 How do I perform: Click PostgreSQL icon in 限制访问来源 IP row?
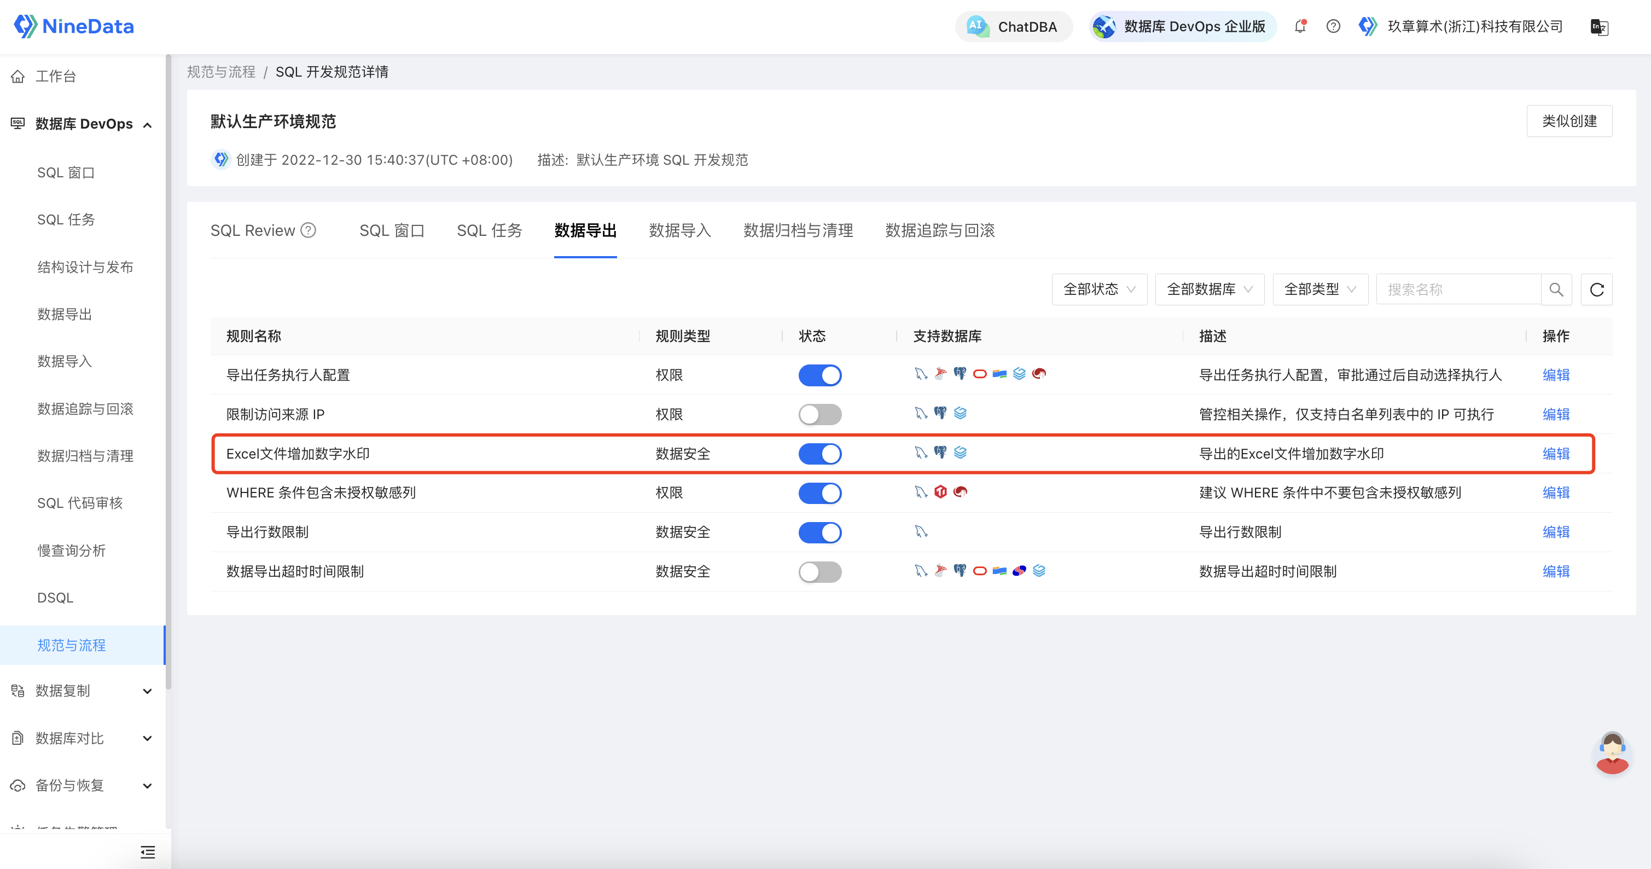(x=940, y=413)
